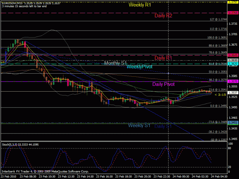Click the dark blue "Daily S1" label

click(163, 126)
